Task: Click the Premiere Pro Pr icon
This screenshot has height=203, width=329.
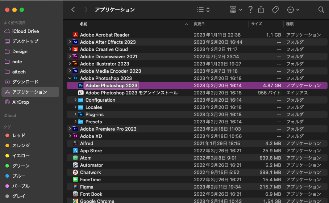Action: click(x=75, y=129)
